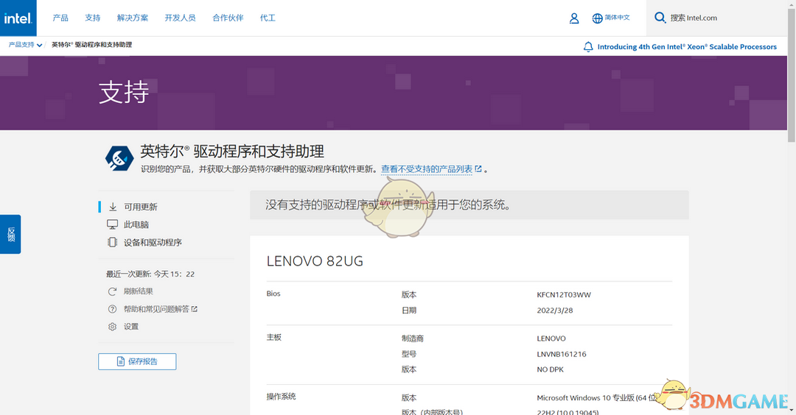Screen dimensions: 796x415
Task: Click the 主板 row label
Action: click(x=274, y=337)
